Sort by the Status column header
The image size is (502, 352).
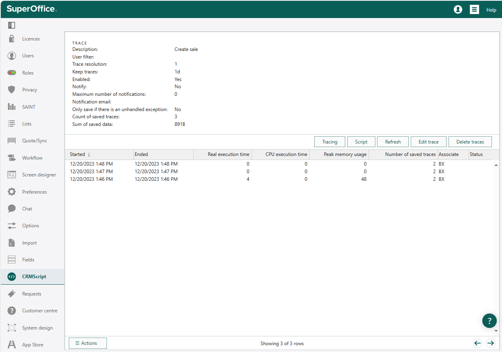pos(481,154)
